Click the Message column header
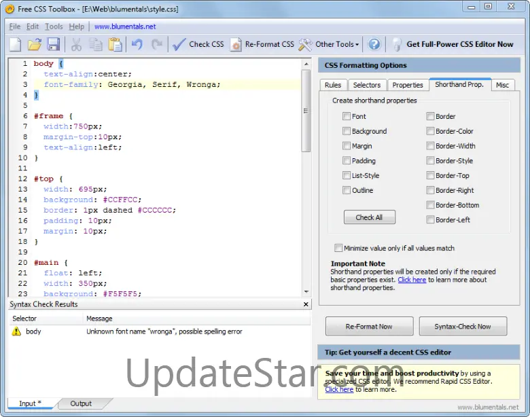Viewport: 530px width, 417px height. [x=197, y=319]
